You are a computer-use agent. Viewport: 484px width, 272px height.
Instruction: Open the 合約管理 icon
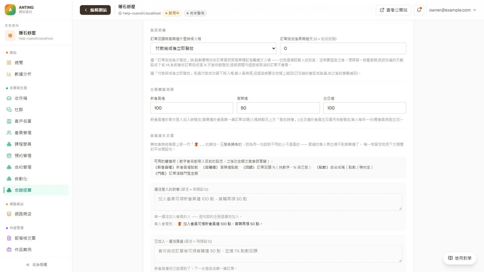pos(9,167)
